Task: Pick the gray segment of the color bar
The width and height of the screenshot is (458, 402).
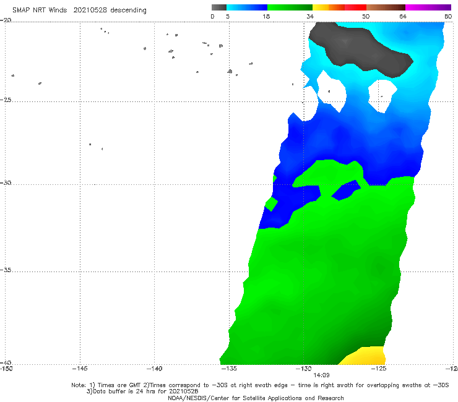Action: [219, 7]
